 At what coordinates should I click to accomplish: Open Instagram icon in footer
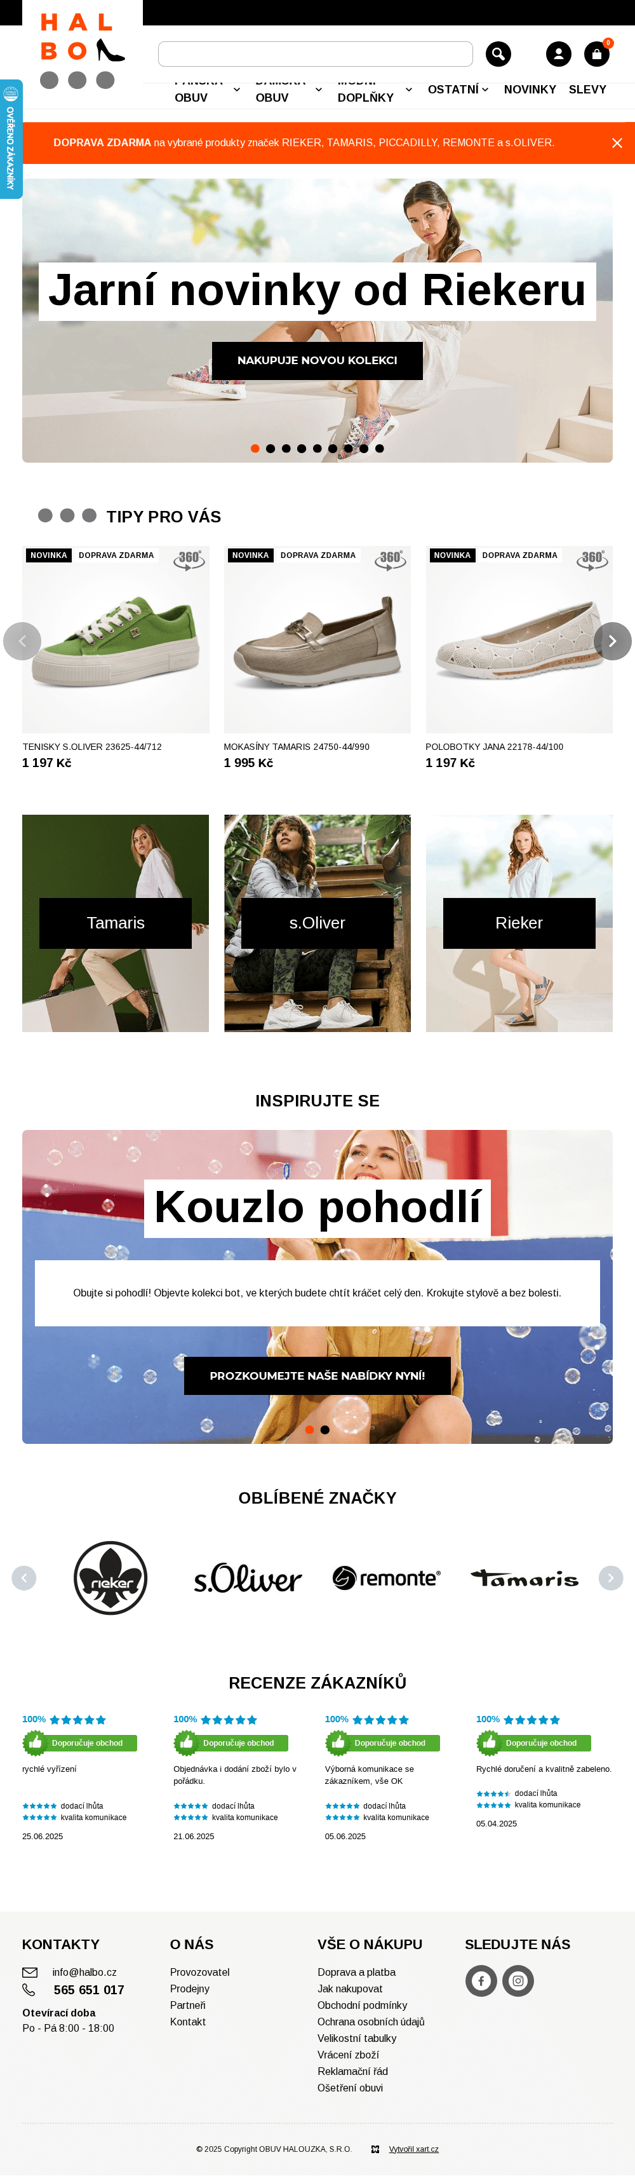point(518,1980)
